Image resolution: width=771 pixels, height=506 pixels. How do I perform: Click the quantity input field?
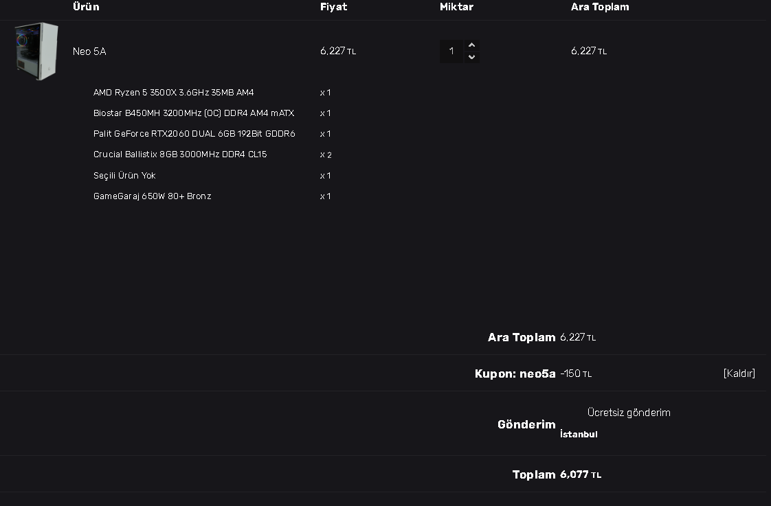click(451, 51)
